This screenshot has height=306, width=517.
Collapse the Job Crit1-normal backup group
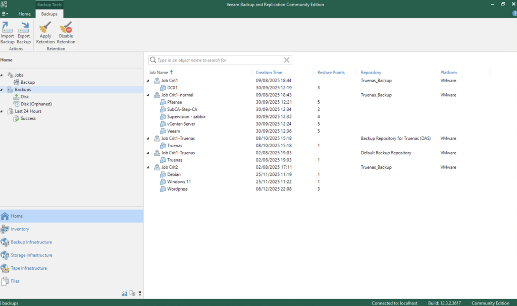148,95
